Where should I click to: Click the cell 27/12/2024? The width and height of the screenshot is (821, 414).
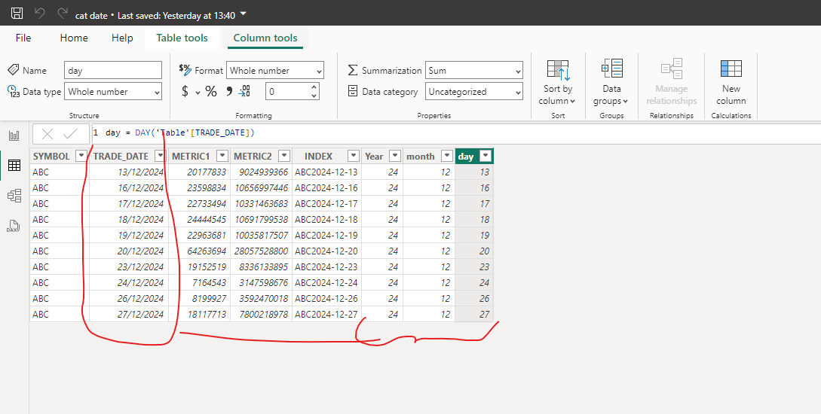127,314
